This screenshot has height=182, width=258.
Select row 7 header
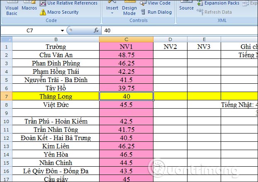point(6,96)
